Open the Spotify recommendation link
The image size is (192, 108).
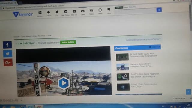pos(145,75)
